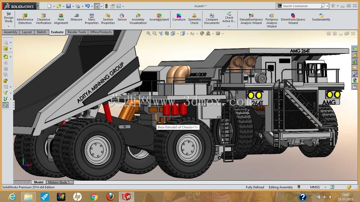Click the Undo arrow icon

click(87, 6)
